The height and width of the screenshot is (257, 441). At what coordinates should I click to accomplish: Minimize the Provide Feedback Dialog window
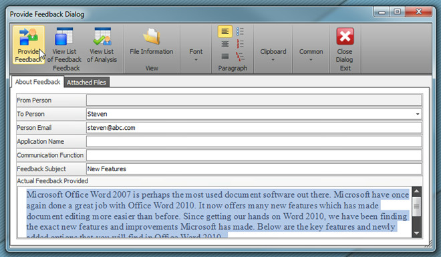point(382,12)
